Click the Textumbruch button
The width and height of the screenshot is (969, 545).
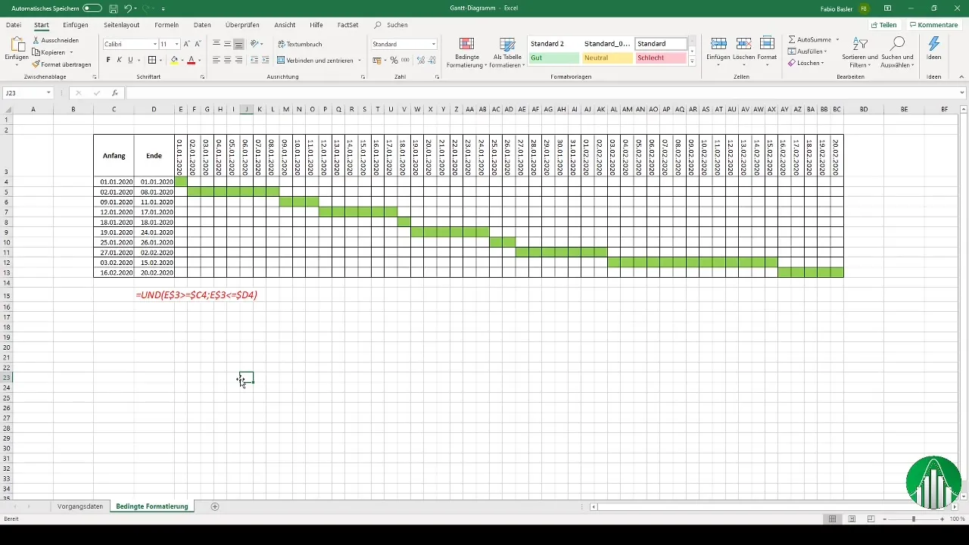point(300,44)
